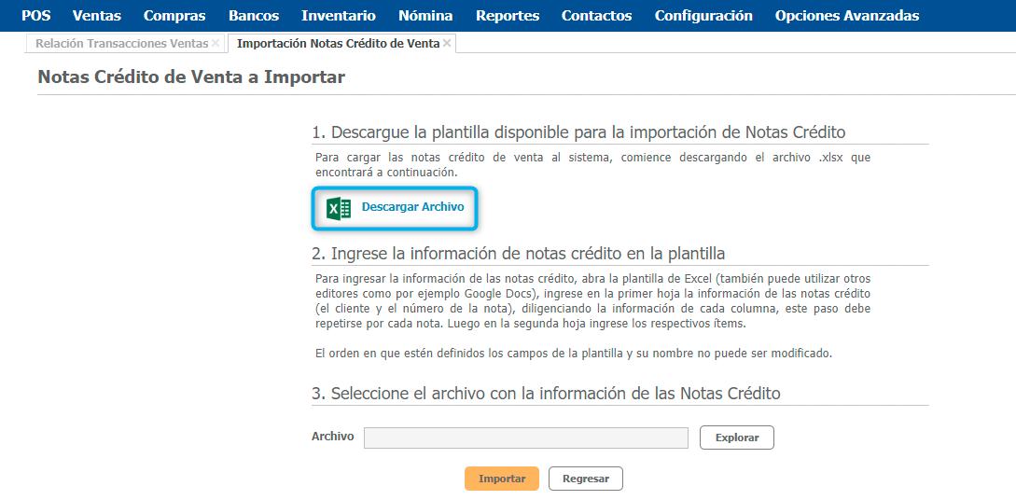Open the POS menu
This screenshot has width=1016, height=500.
[x=35, y=16]
